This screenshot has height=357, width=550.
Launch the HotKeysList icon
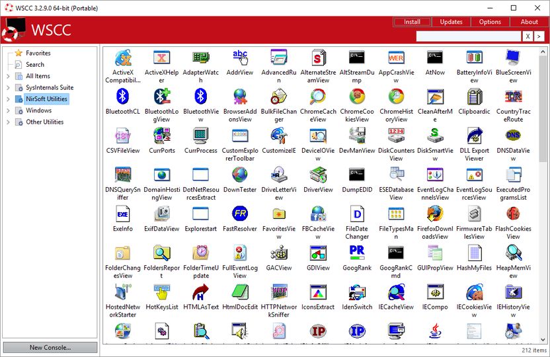point(162,292)
